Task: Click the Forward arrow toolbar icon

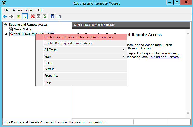Action: (x=11, y=16)
